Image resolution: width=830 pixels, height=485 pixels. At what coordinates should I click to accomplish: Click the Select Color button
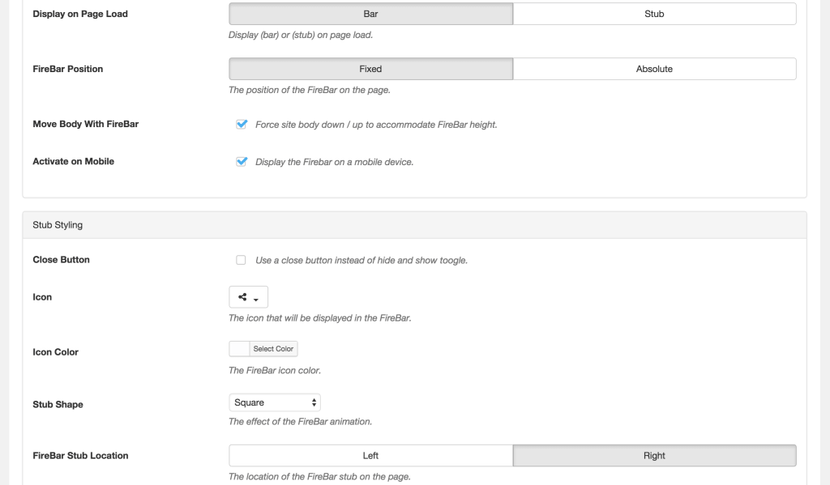(273, 349)
